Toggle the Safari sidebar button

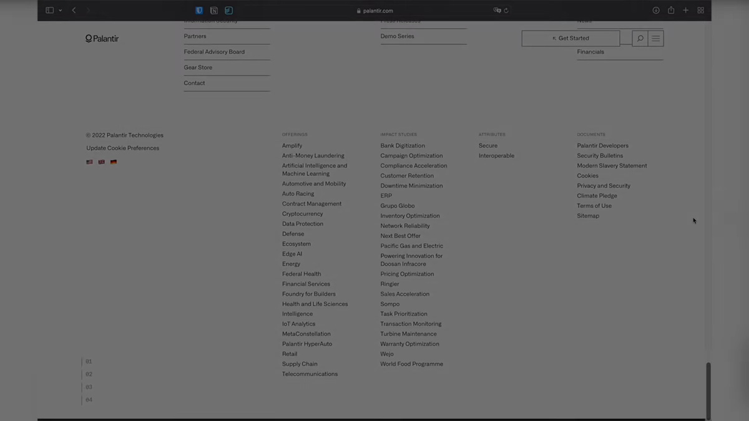click(x=50, y=11)
